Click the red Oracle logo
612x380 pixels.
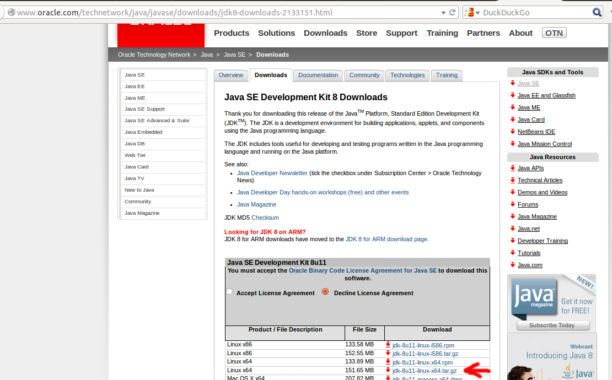[161, 35]
